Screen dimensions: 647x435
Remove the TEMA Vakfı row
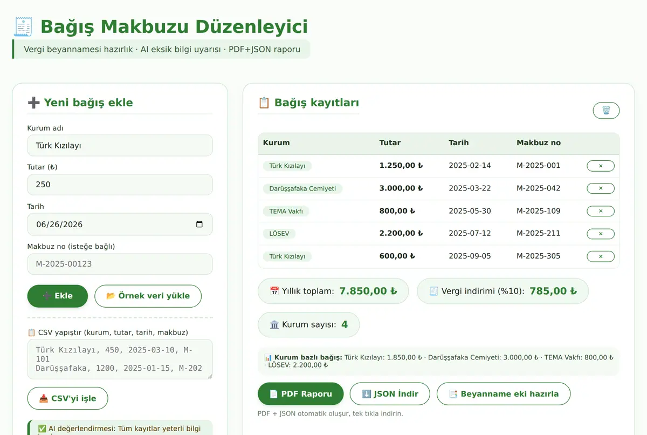pos(601,211)
